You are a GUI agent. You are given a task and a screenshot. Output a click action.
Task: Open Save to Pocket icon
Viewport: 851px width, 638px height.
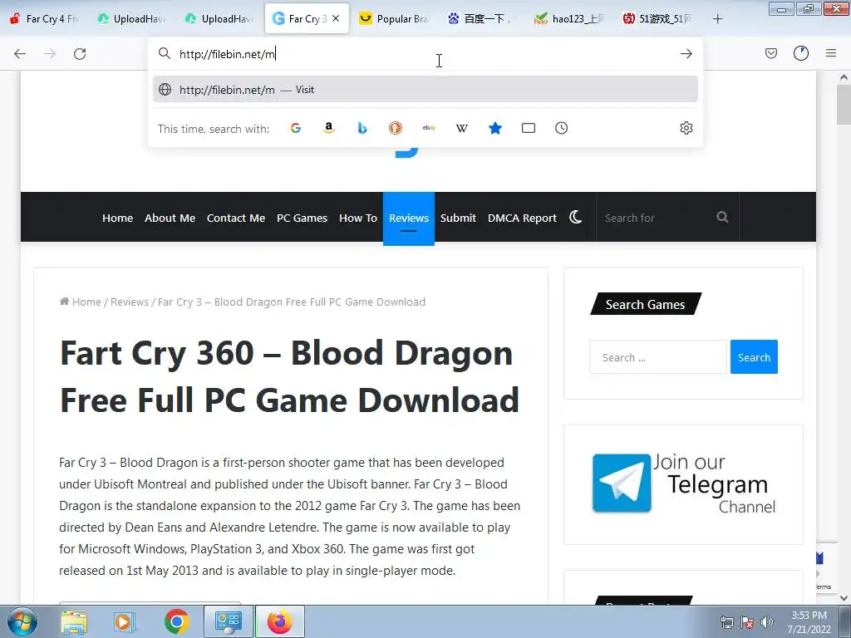(x=771, y=53)
